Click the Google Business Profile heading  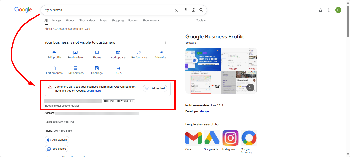click(x=215, y=37)
